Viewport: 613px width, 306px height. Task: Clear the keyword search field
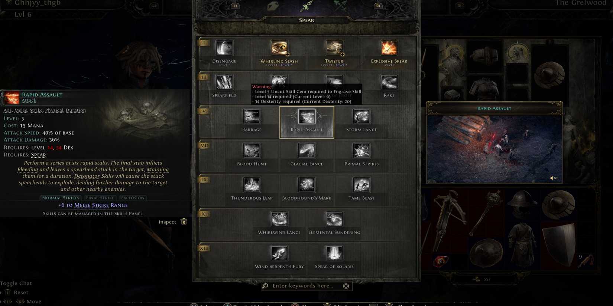click(346, 286)
